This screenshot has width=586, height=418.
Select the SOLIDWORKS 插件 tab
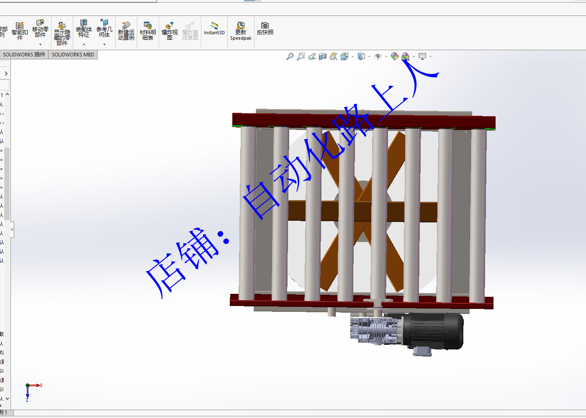tap(24, 54)
